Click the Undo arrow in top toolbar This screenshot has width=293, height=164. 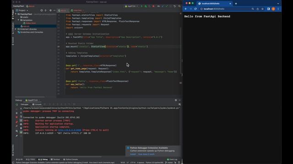[174, 6]
